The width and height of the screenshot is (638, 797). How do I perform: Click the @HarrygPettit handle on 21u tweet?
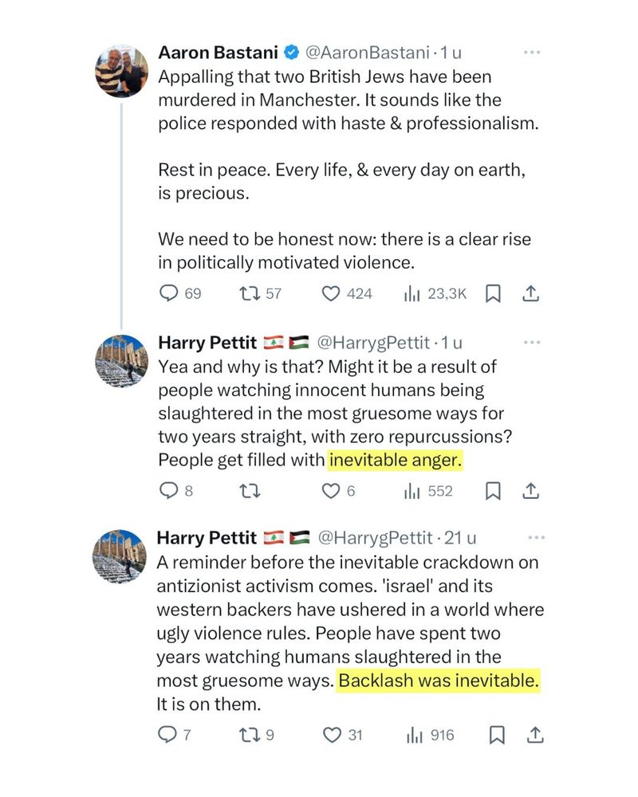tap(375, 537)
